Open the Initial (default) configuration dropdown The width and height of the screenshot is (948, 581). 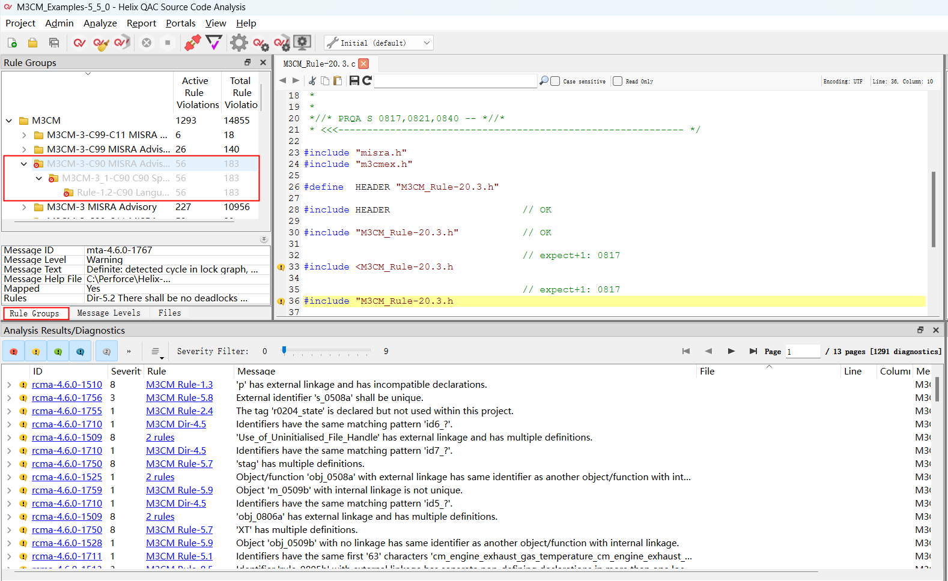(x=378, y=43)
